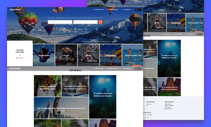Click the map pin icon under Activités Populaires
Image resolution: width=211 pixels, height=127 pixels.
click(x=20, y=55)
